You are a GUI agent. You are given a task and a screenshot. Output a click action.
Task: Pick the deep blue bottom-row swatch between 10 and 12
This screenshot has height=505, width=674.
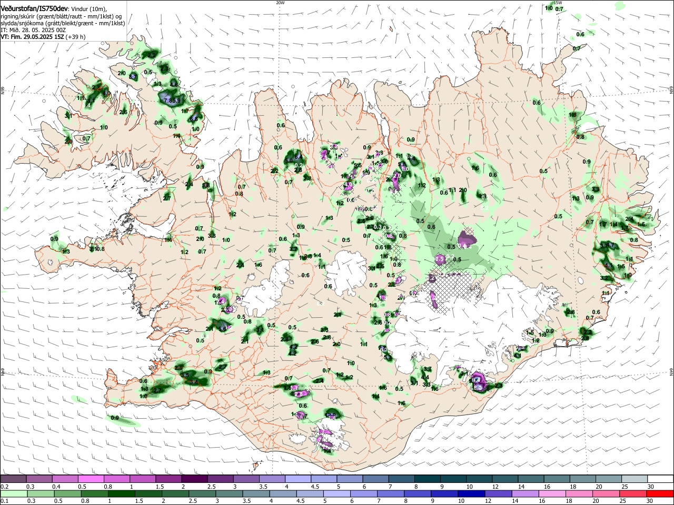(470, 494)
